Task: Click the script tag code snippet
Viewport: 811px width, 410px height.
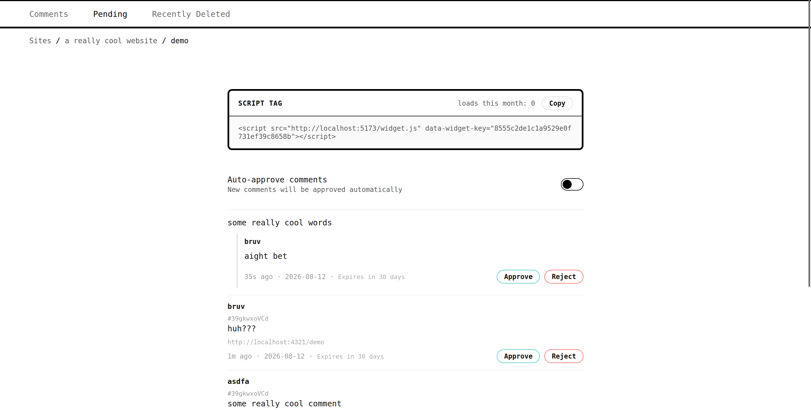Action: point(405,132)
